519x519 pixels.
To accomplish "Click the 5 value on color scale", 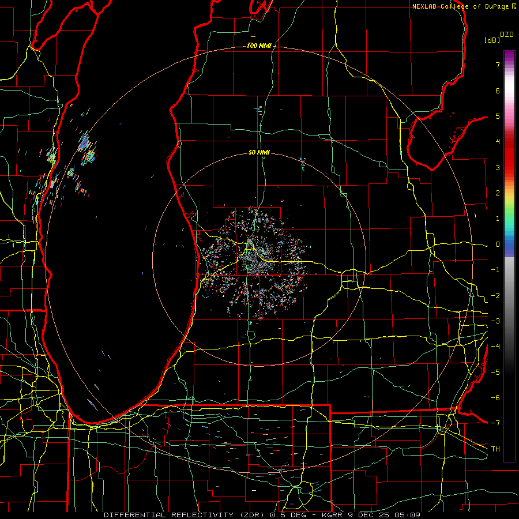I will (498, 116).
